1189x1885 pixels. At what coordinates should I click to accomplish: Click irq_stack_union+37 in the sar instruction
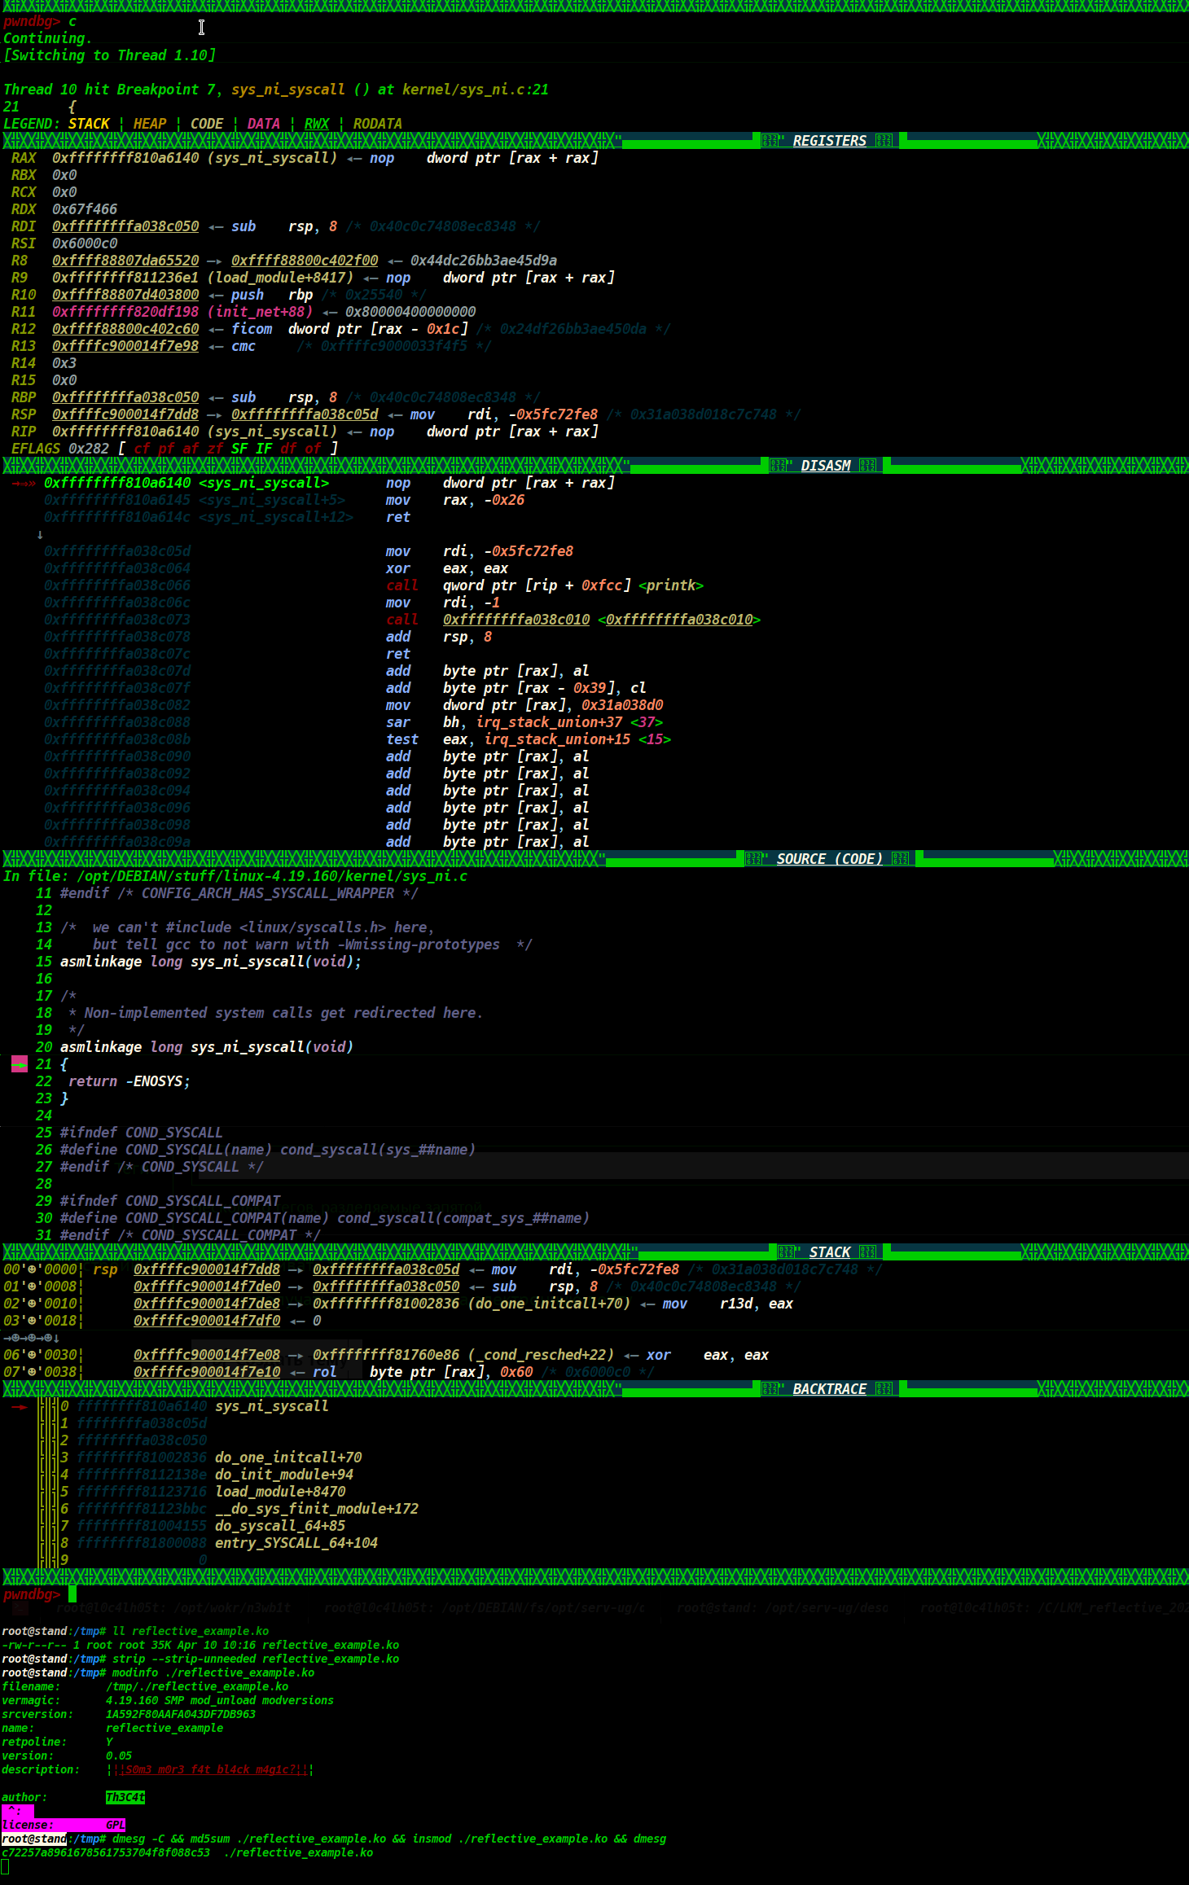pos(549,722)
